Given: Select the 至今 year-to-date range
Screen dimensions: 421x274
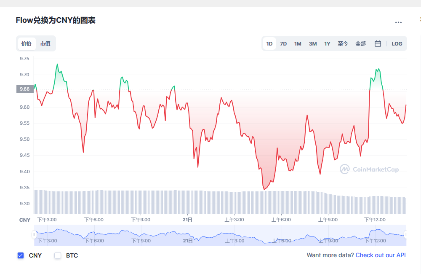Looking at the screenshot, I should [343, 43].
